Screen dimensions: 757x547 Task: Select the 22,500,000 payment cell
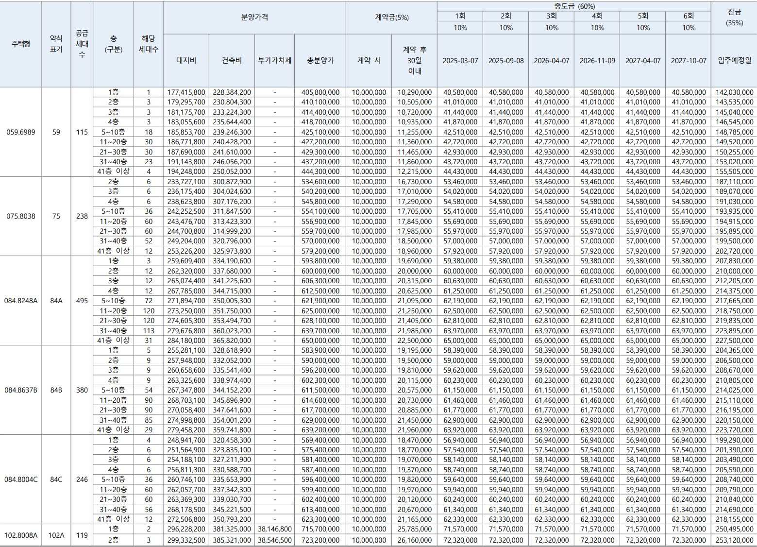[415, 341]
